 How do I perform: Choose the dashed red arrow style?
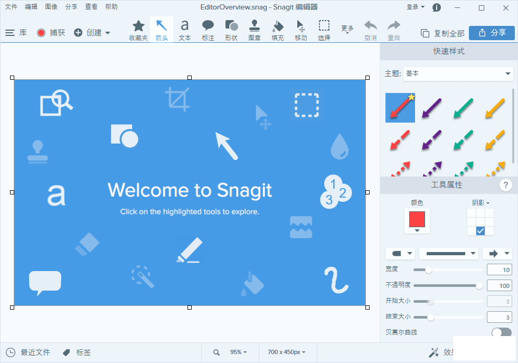tap(400, 139)
